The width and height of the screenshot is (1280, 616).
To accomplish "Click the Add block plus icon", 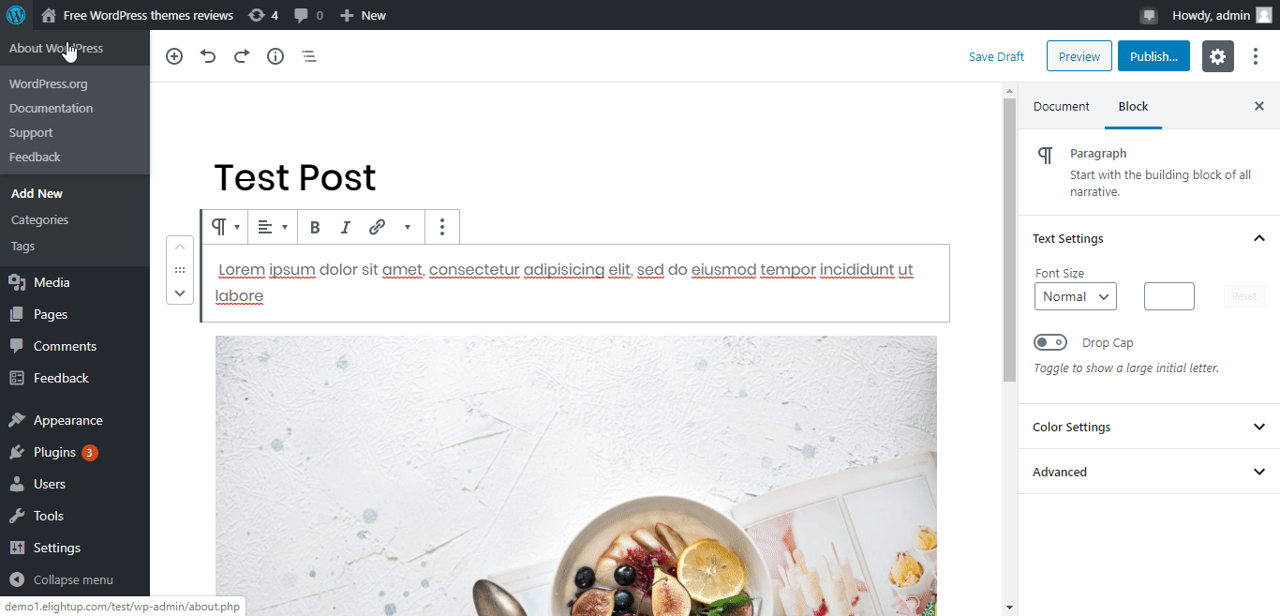I will [174, 56].
